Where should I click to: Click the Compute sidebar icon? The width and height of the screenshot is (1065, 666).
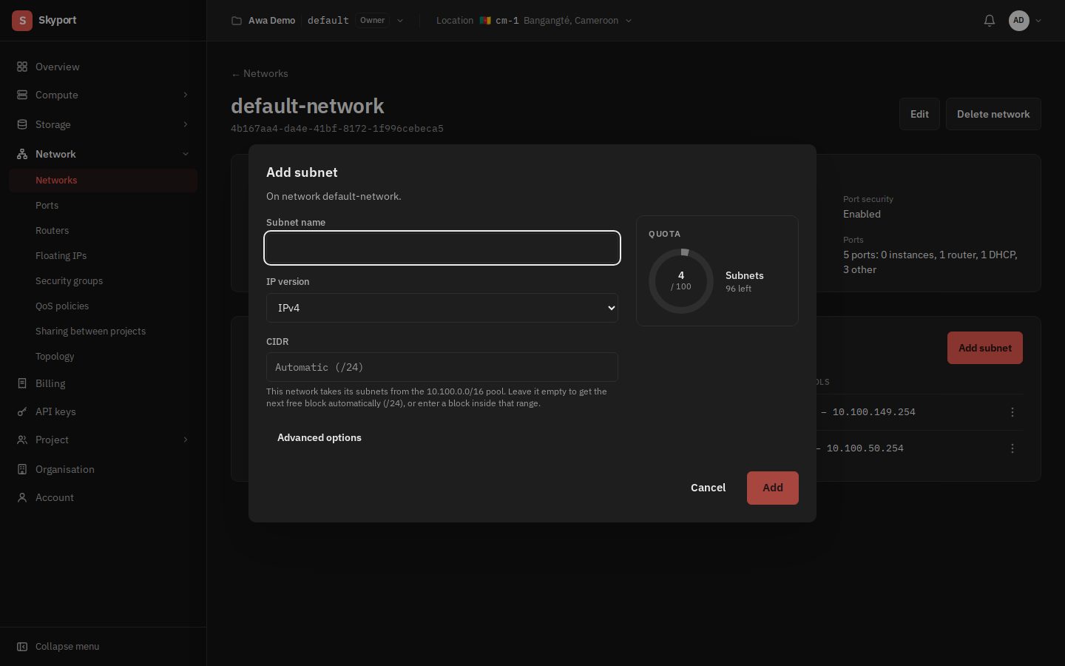tap(22, 95)
